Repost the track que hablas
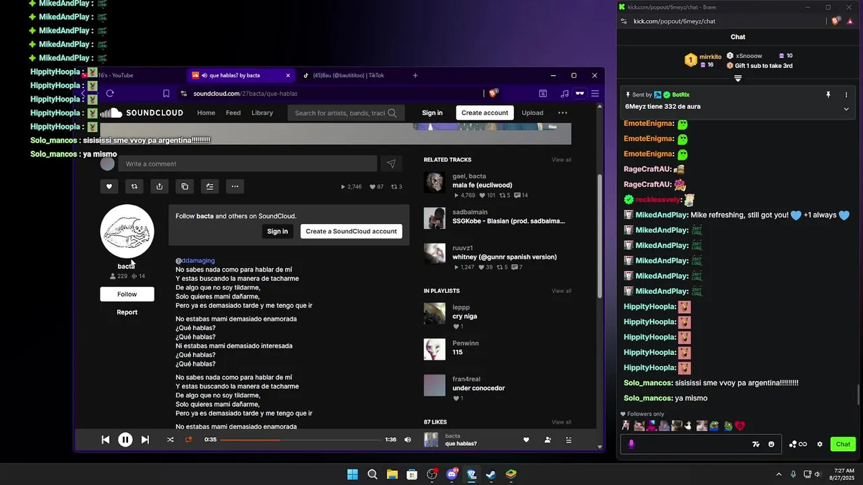Screen dimensions: 863x485 [x=134, y=187]
